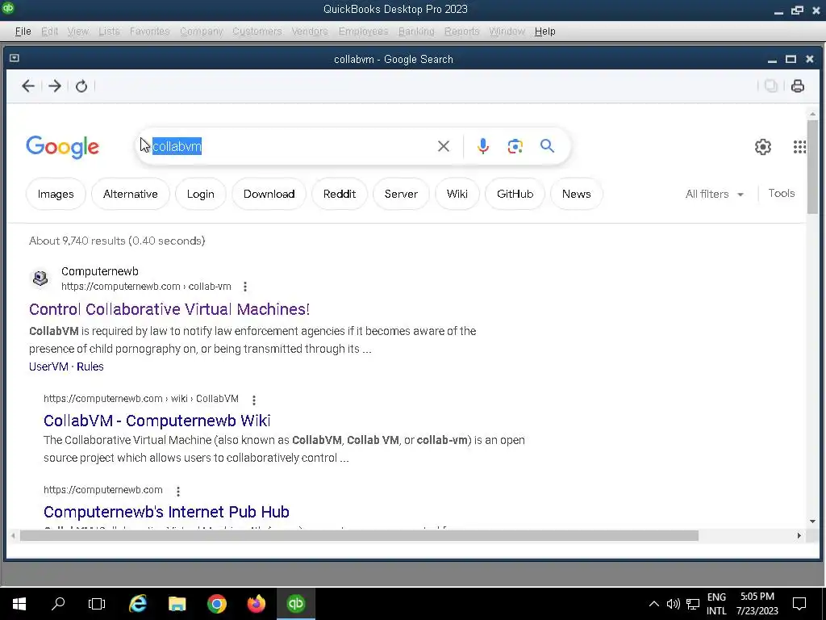The width and height of the screenshot is (826, 620).
Task: Open Windows taskbar search
Action: (58, 604)
